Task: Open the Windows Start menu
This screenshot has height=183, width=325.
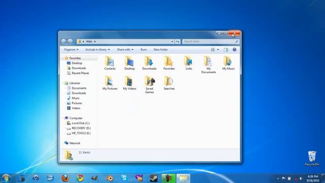Action: pyautogui.click(x=6, y=178)
